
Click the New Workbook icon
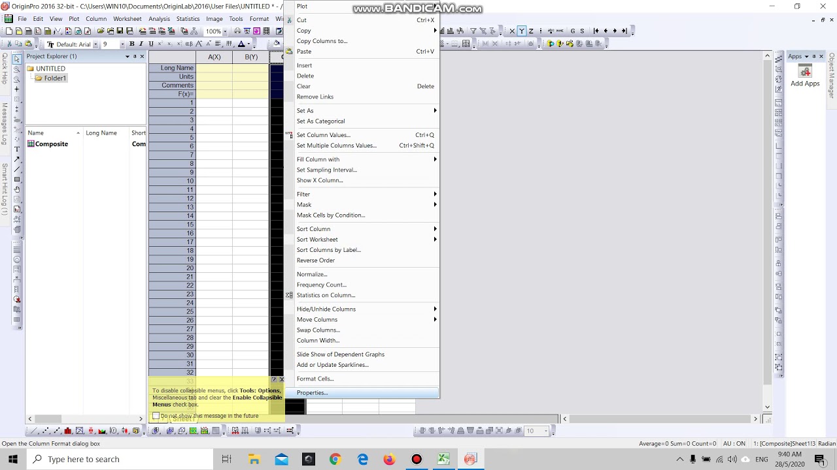(x=28, y=31)
